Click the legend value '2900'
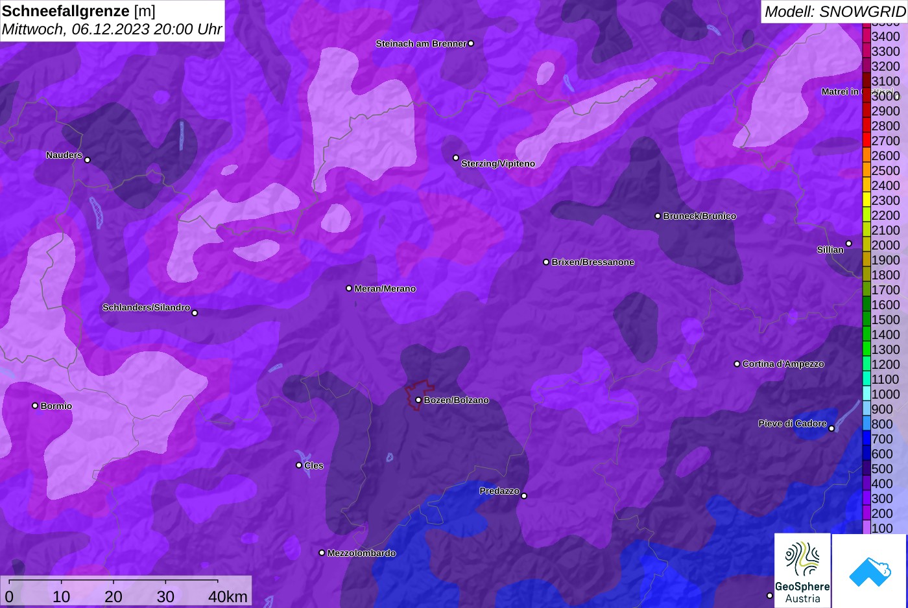 [x=885, y=111]
